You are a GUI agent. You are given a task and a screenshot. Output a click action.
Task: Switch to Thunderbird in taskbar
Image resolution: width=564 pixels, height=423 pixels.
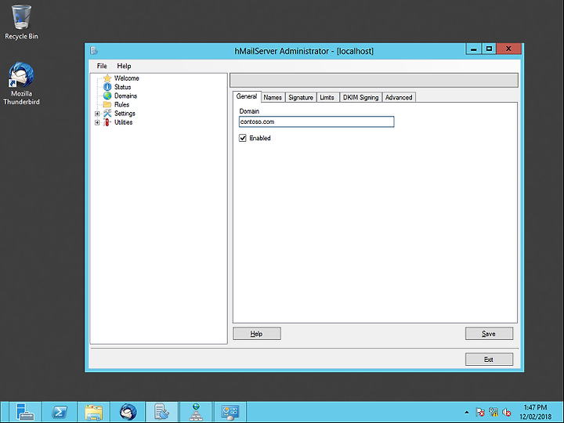coord(128,412)
